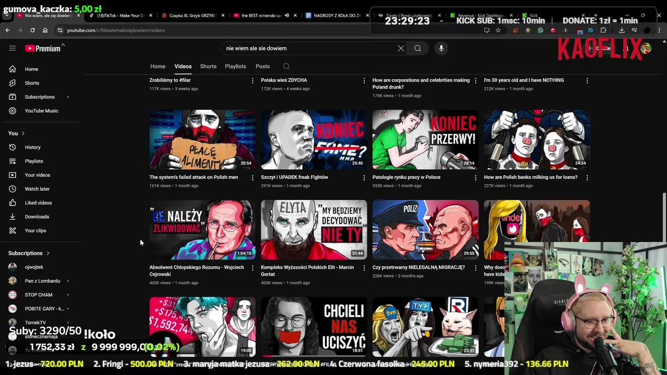This screenshot has height=375, width=667.
Task: Switch to the TikTok browser tab
Action: [x=120, y=16]
